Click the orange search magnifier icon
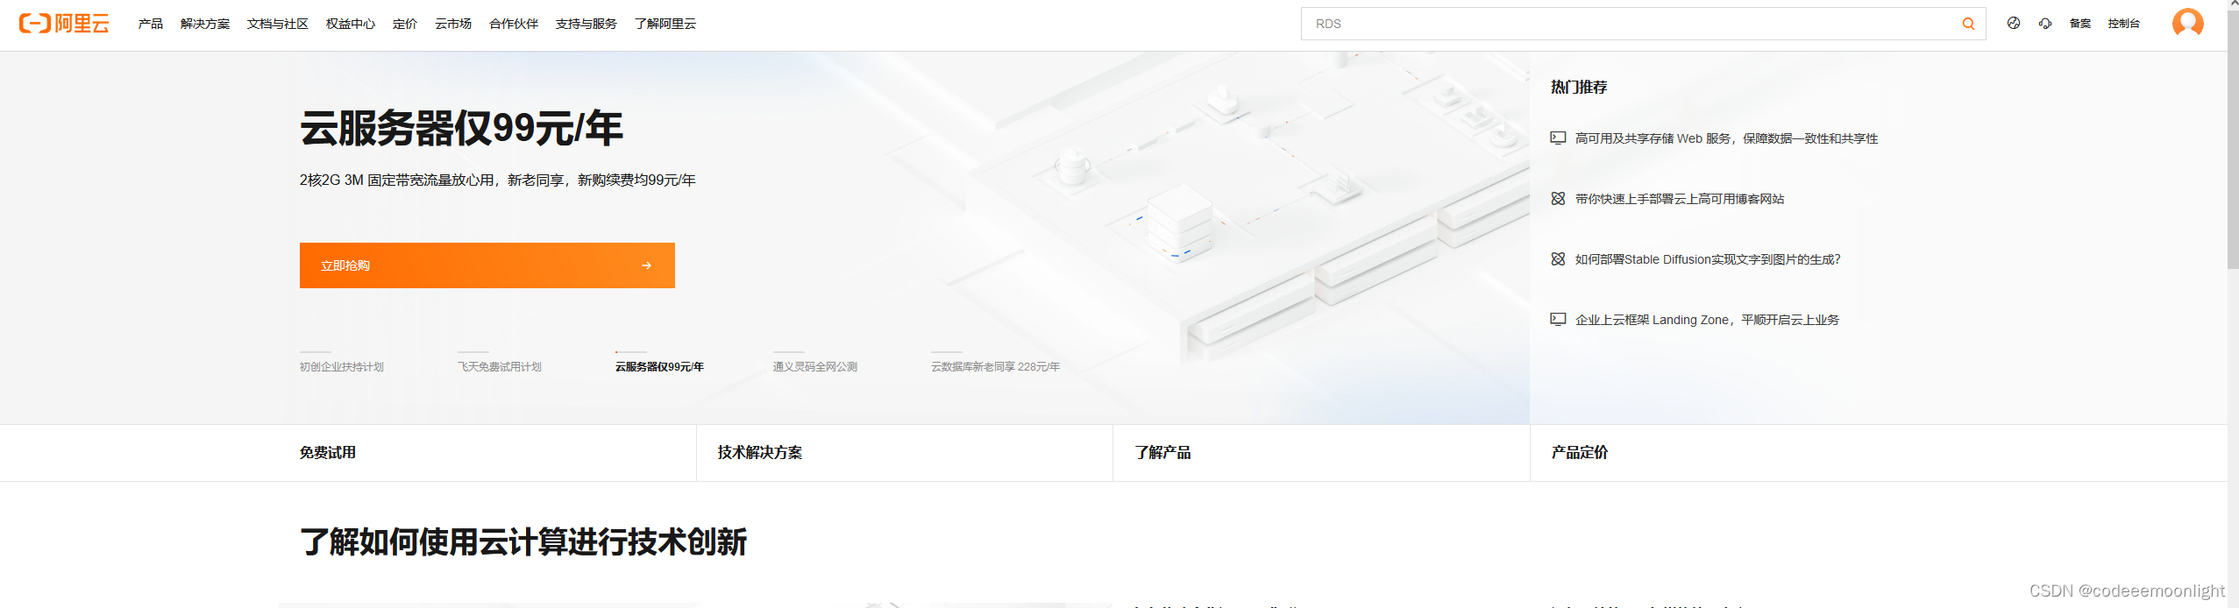 click(x=1968, y=24)
